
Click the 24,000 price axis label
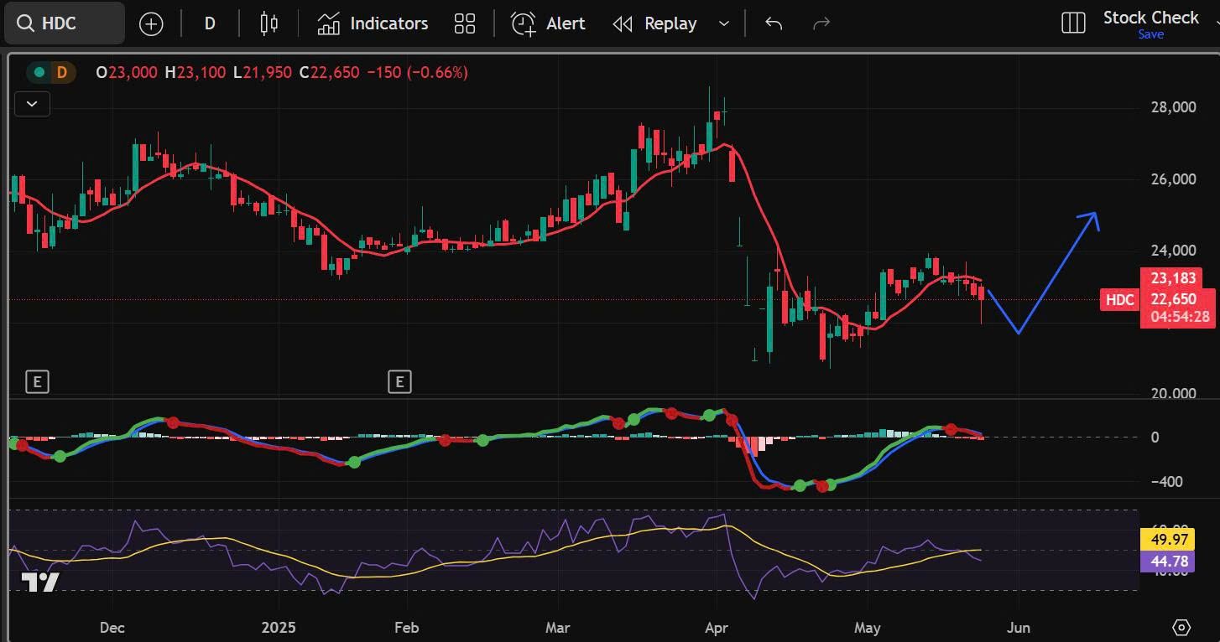tap(1172, 251)
